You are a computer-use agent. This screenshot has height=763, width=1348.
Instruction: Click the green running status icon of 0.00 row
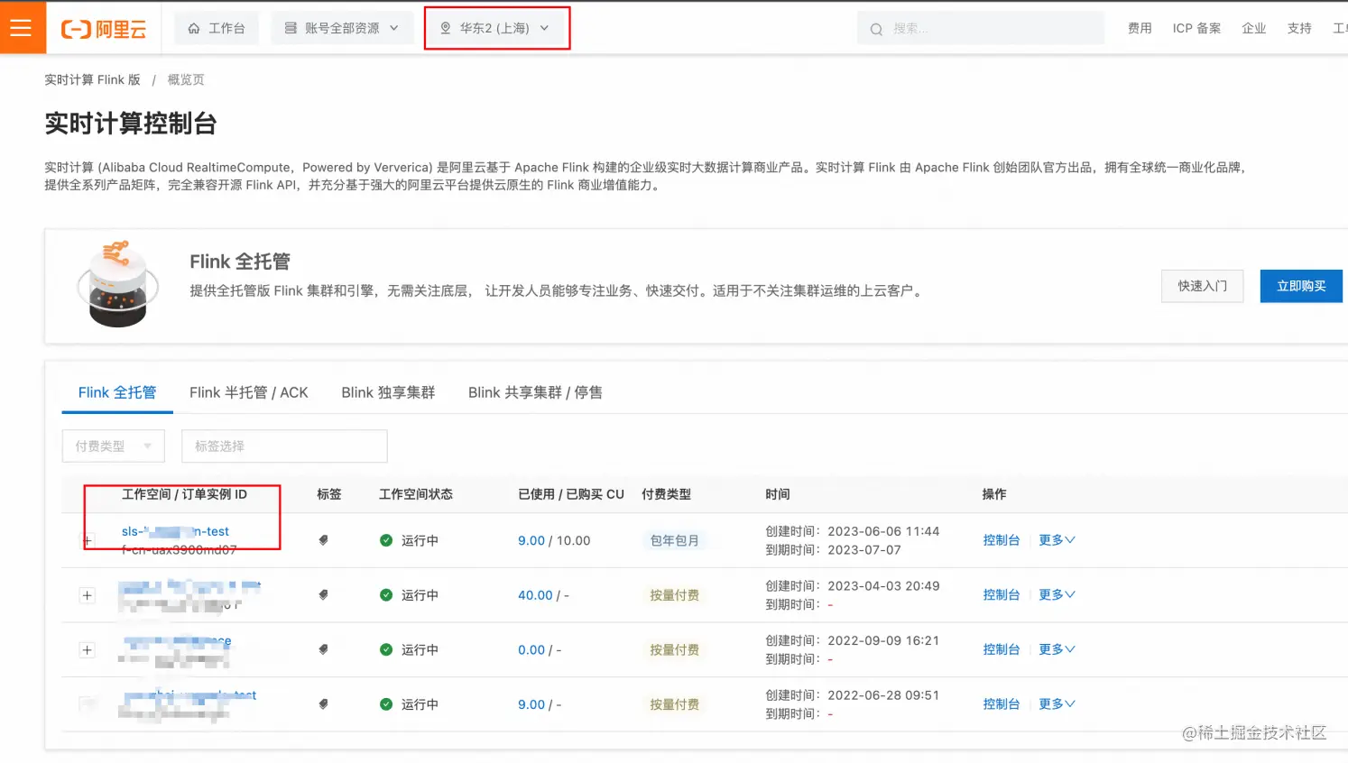click(386, 649)
